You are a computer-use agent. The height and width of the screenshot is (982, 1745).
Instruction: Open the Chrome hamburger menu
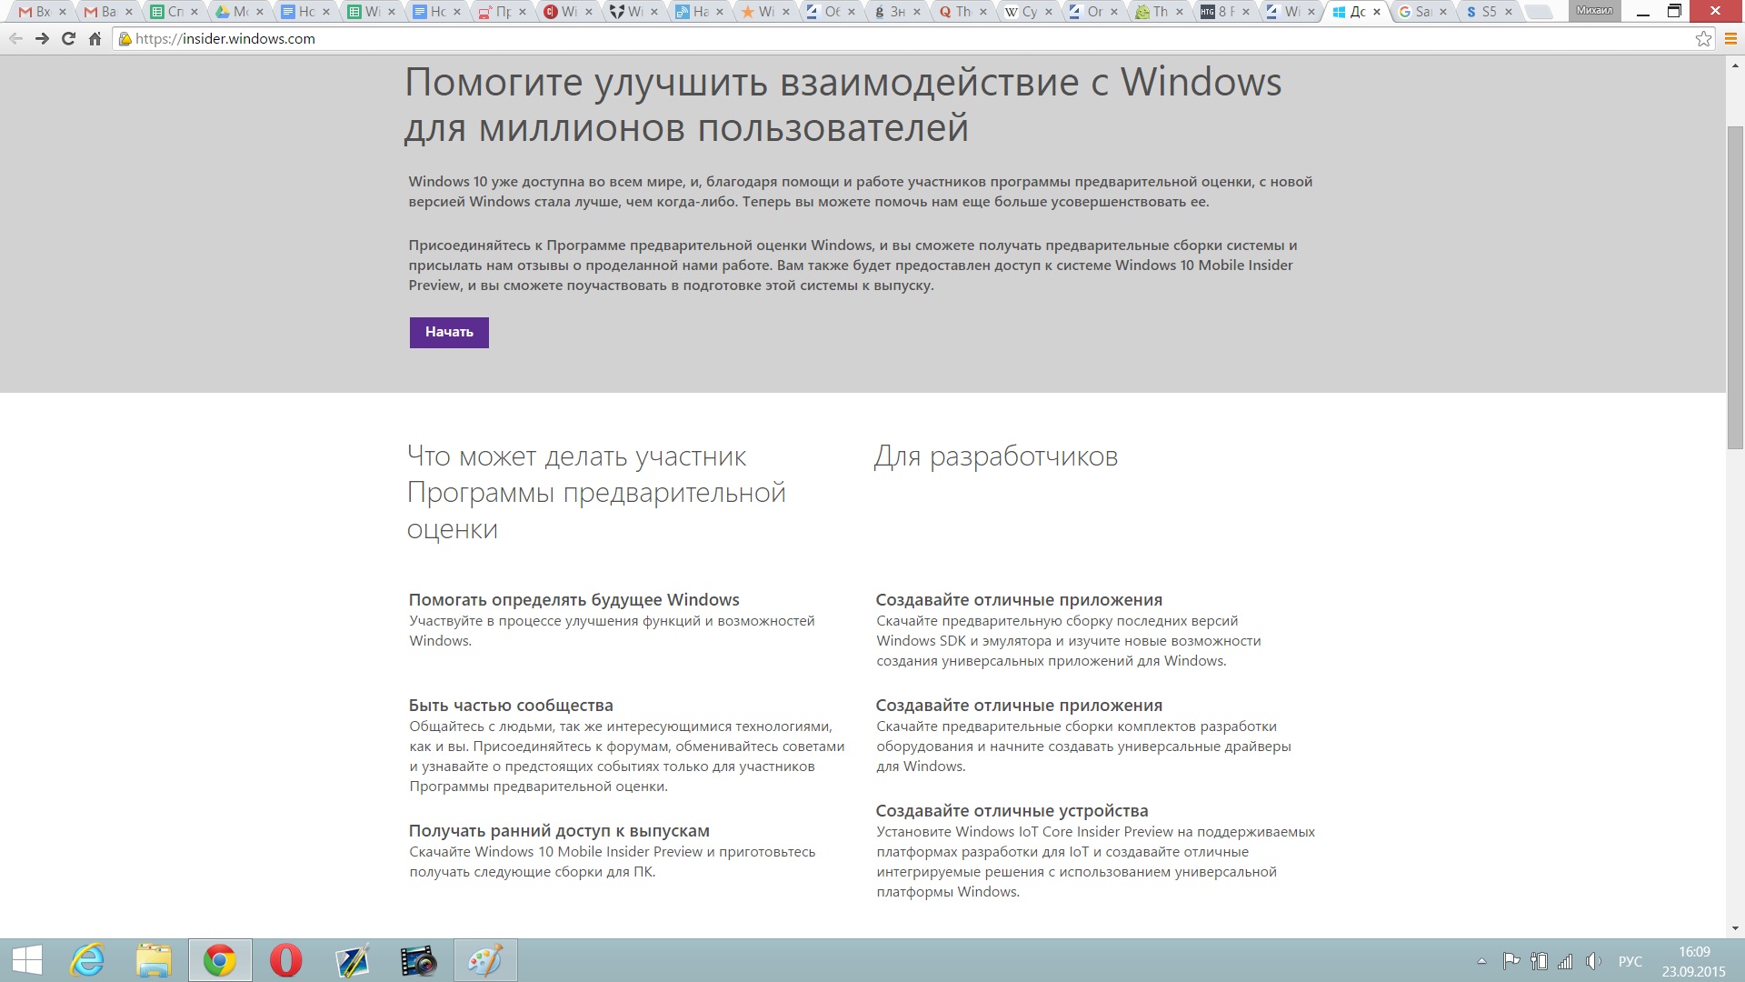[x=1729, y=39]
